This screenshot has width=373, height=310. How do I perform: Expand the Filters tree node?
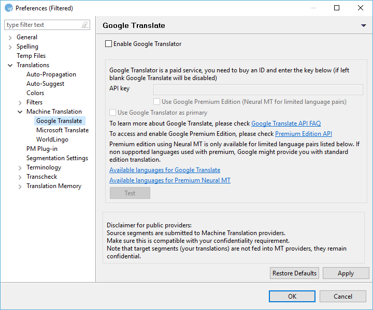point(20,102)
